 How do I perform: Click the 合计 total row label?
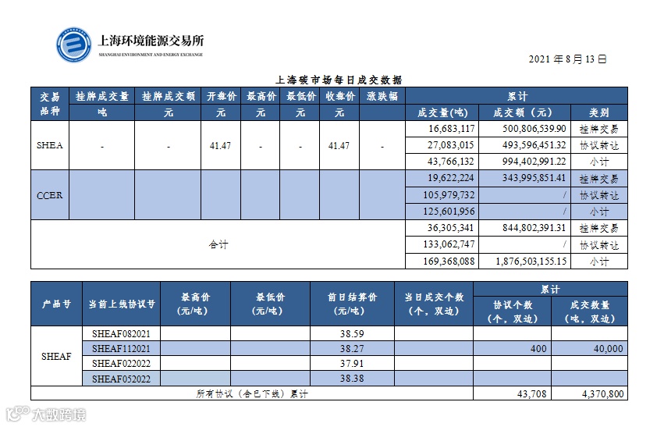[x=218, y=244]
